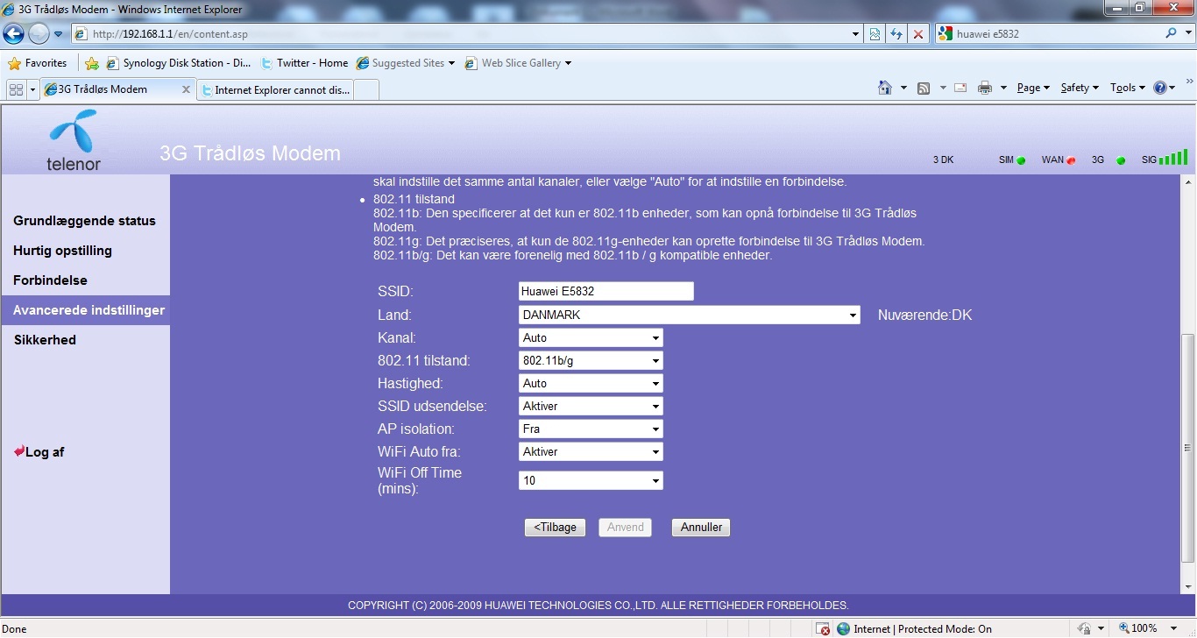Click the pop-up blocker icon in status bar
1197x638 pixels.
[823, 629]
